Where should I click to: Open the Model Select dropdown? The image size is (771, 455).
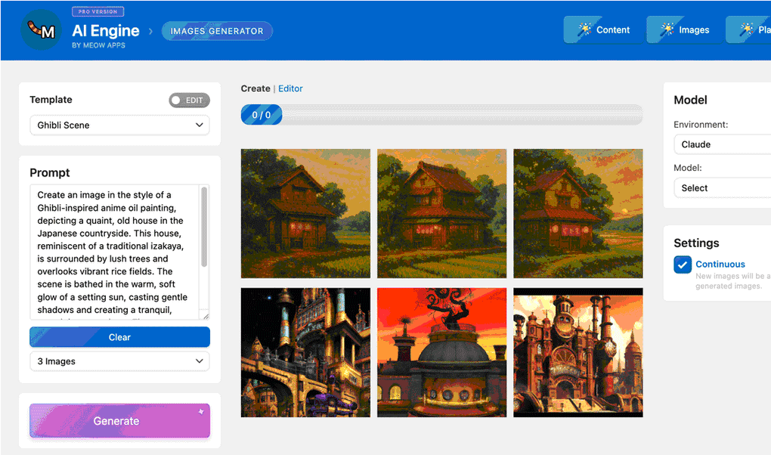tap(722, 188)
